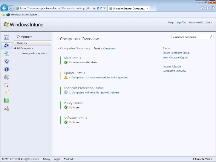Screen dimensions: 216x162
Task: Click the Windows Intune logo
Action: [23, 24]
